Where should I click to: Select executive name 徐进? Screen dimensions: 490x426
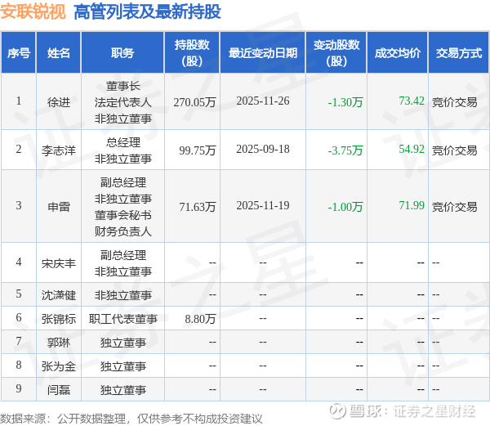tap(59, 102)
